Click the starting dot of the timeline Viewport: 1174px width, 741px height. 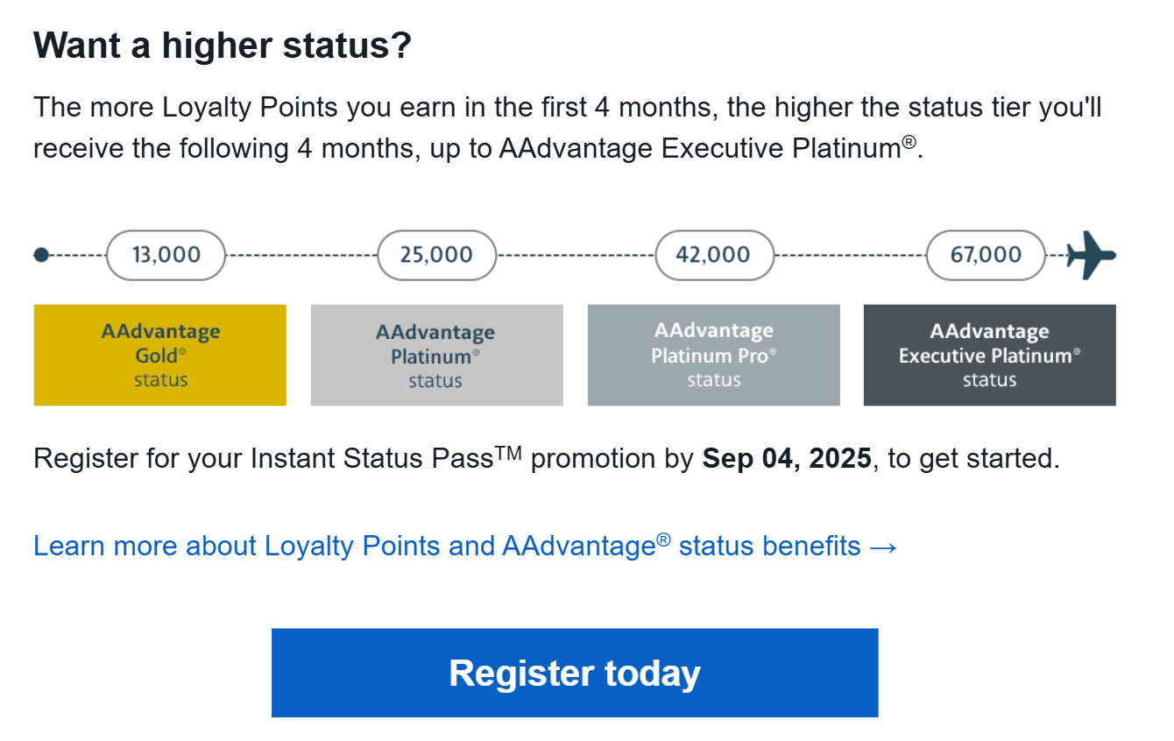pos(40,255)
